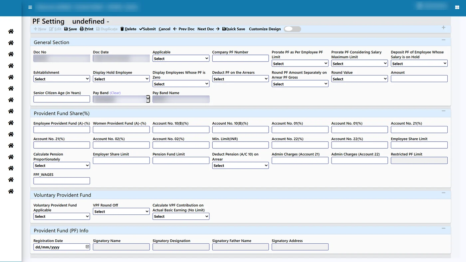Collapse the Voluntary Provident Fund panel
The height and width of the screenshot is (262, 466).
443,193
